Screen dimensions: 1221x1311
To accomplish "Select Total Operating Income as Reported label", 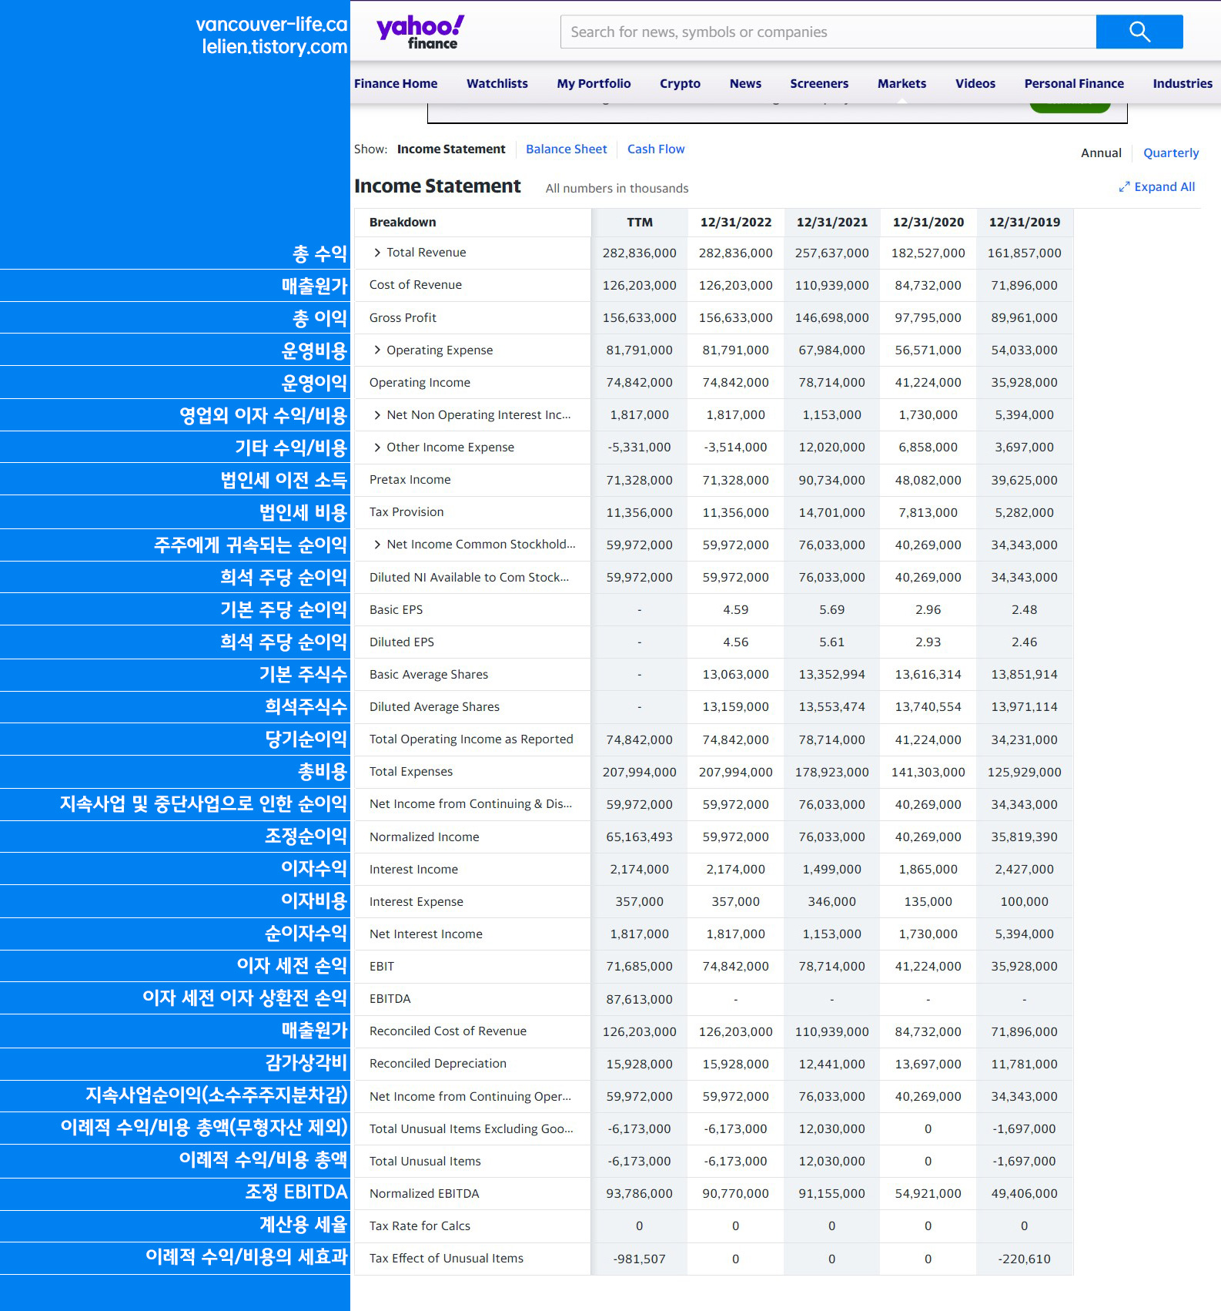I will click(471, 739).
